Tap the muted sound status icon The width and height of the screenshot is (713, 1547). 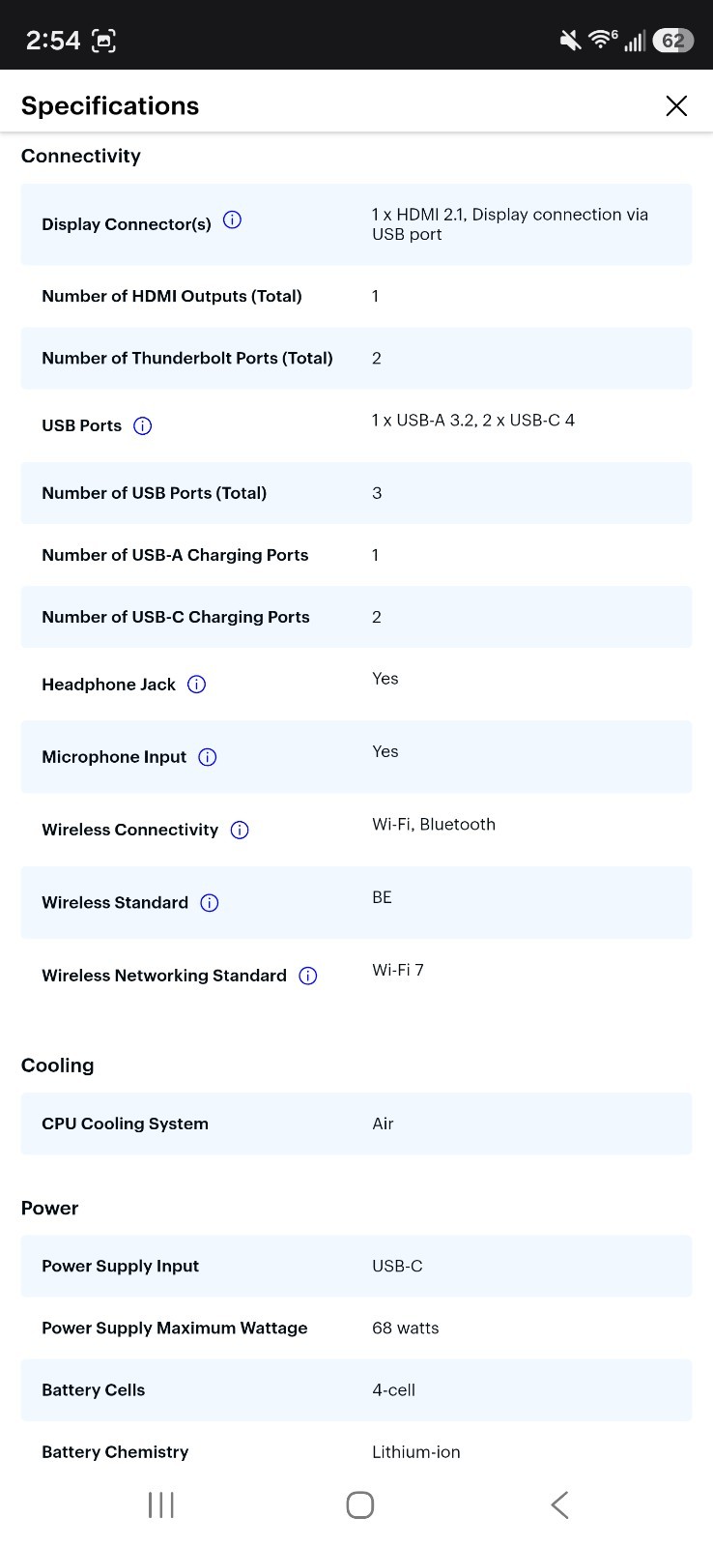pyautogui.click(x=570, y=40)
